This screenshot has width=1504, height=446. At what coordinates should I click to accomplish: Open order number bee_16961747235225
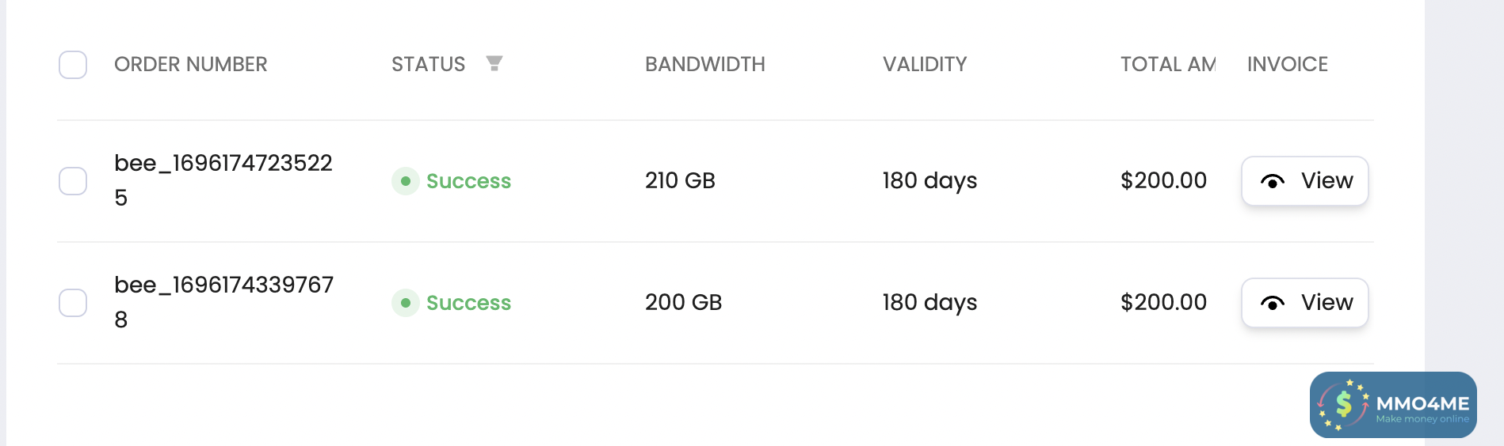coord(223,164)
